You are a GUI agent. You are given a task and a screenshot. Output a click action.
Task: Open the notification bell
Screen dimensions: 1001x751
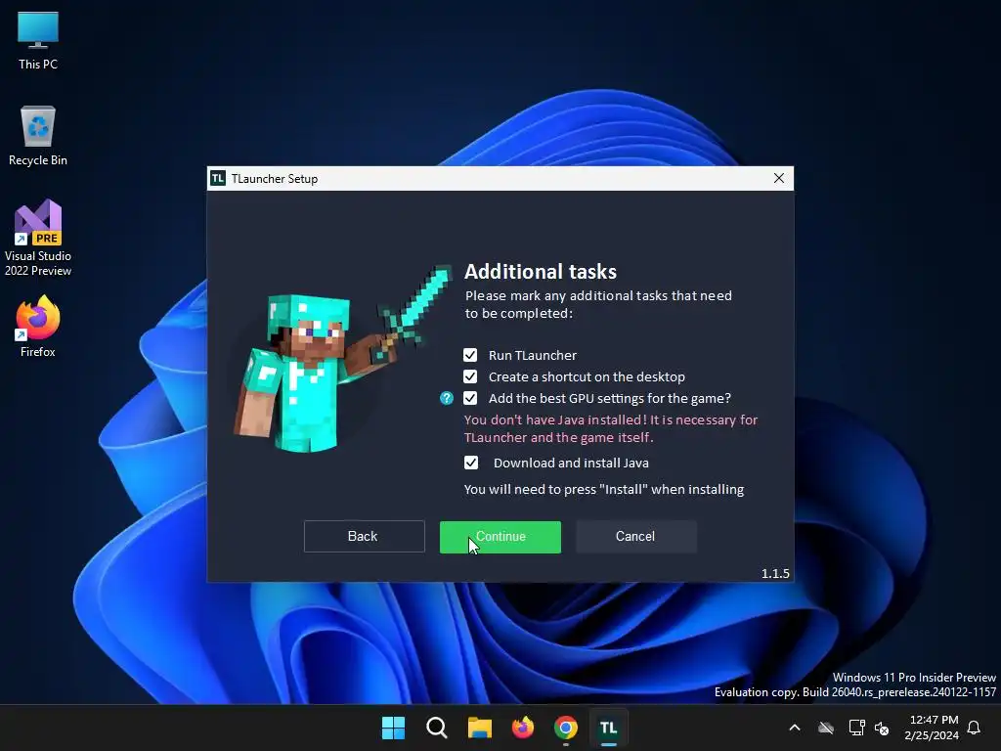[x=975, y=728]
